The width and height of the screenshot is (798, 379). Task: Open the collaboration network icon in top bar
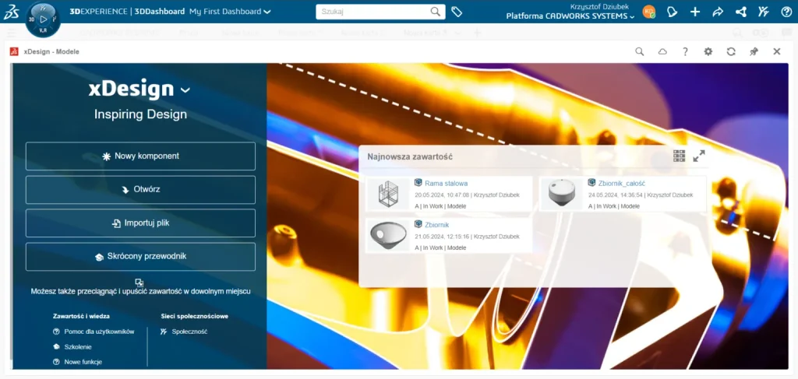[x=741, y=12]
